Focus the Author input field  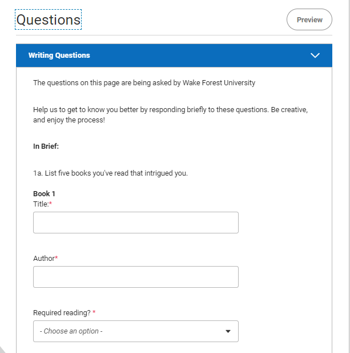pos(136,277)
